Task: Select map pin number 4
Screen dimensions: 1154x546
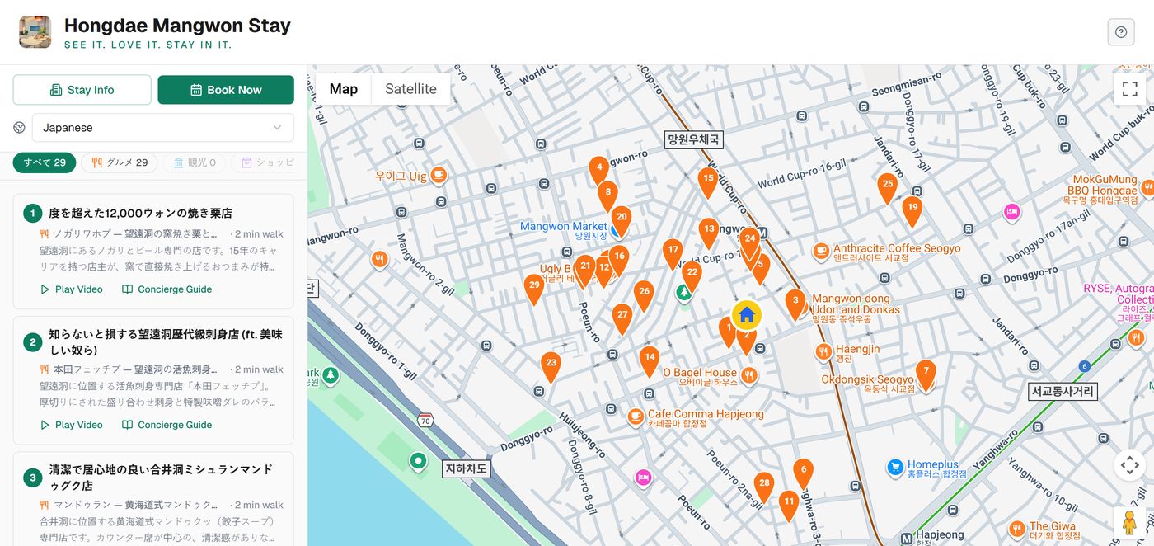Action: [x=599, y=171]
